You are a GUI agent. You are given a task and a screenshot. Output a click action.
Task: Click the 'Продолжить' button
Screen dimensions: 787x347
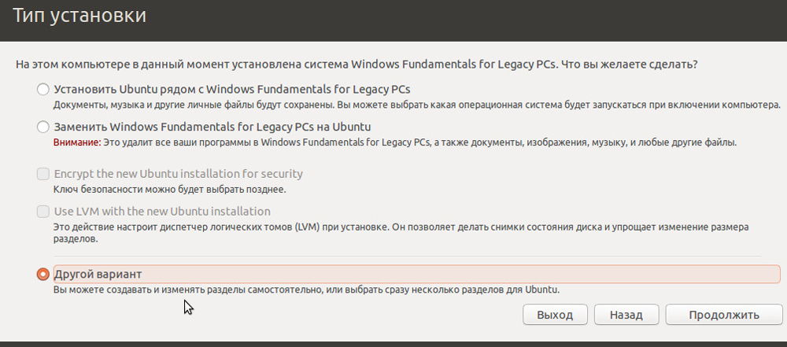(x=723, y=315)
